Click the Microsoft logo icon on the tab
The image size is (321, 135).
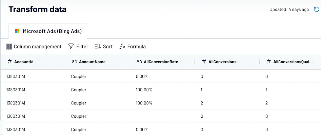17,31
